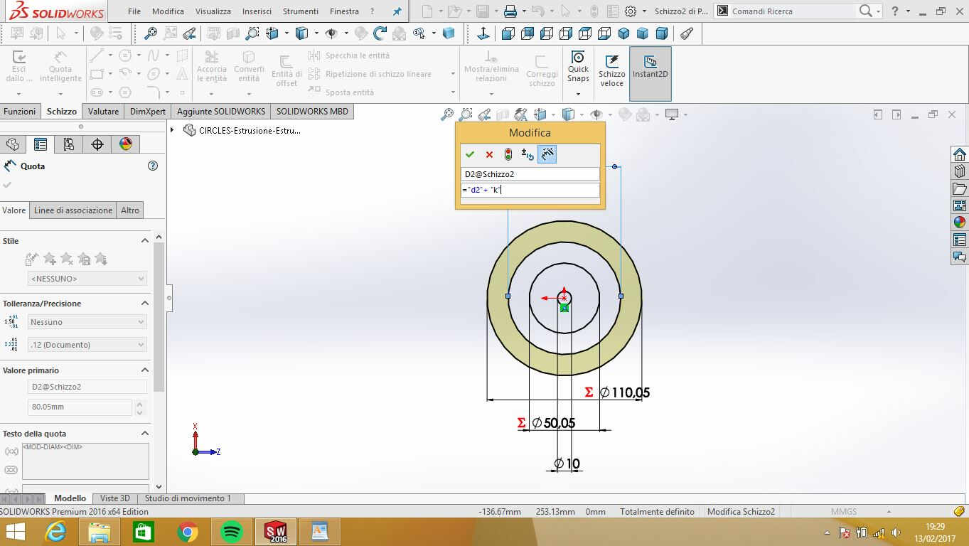The height and width of the screenshot is (546, 969).
Task: Collapse the Tolleranza/Precisione section
Action: [145, 304]
